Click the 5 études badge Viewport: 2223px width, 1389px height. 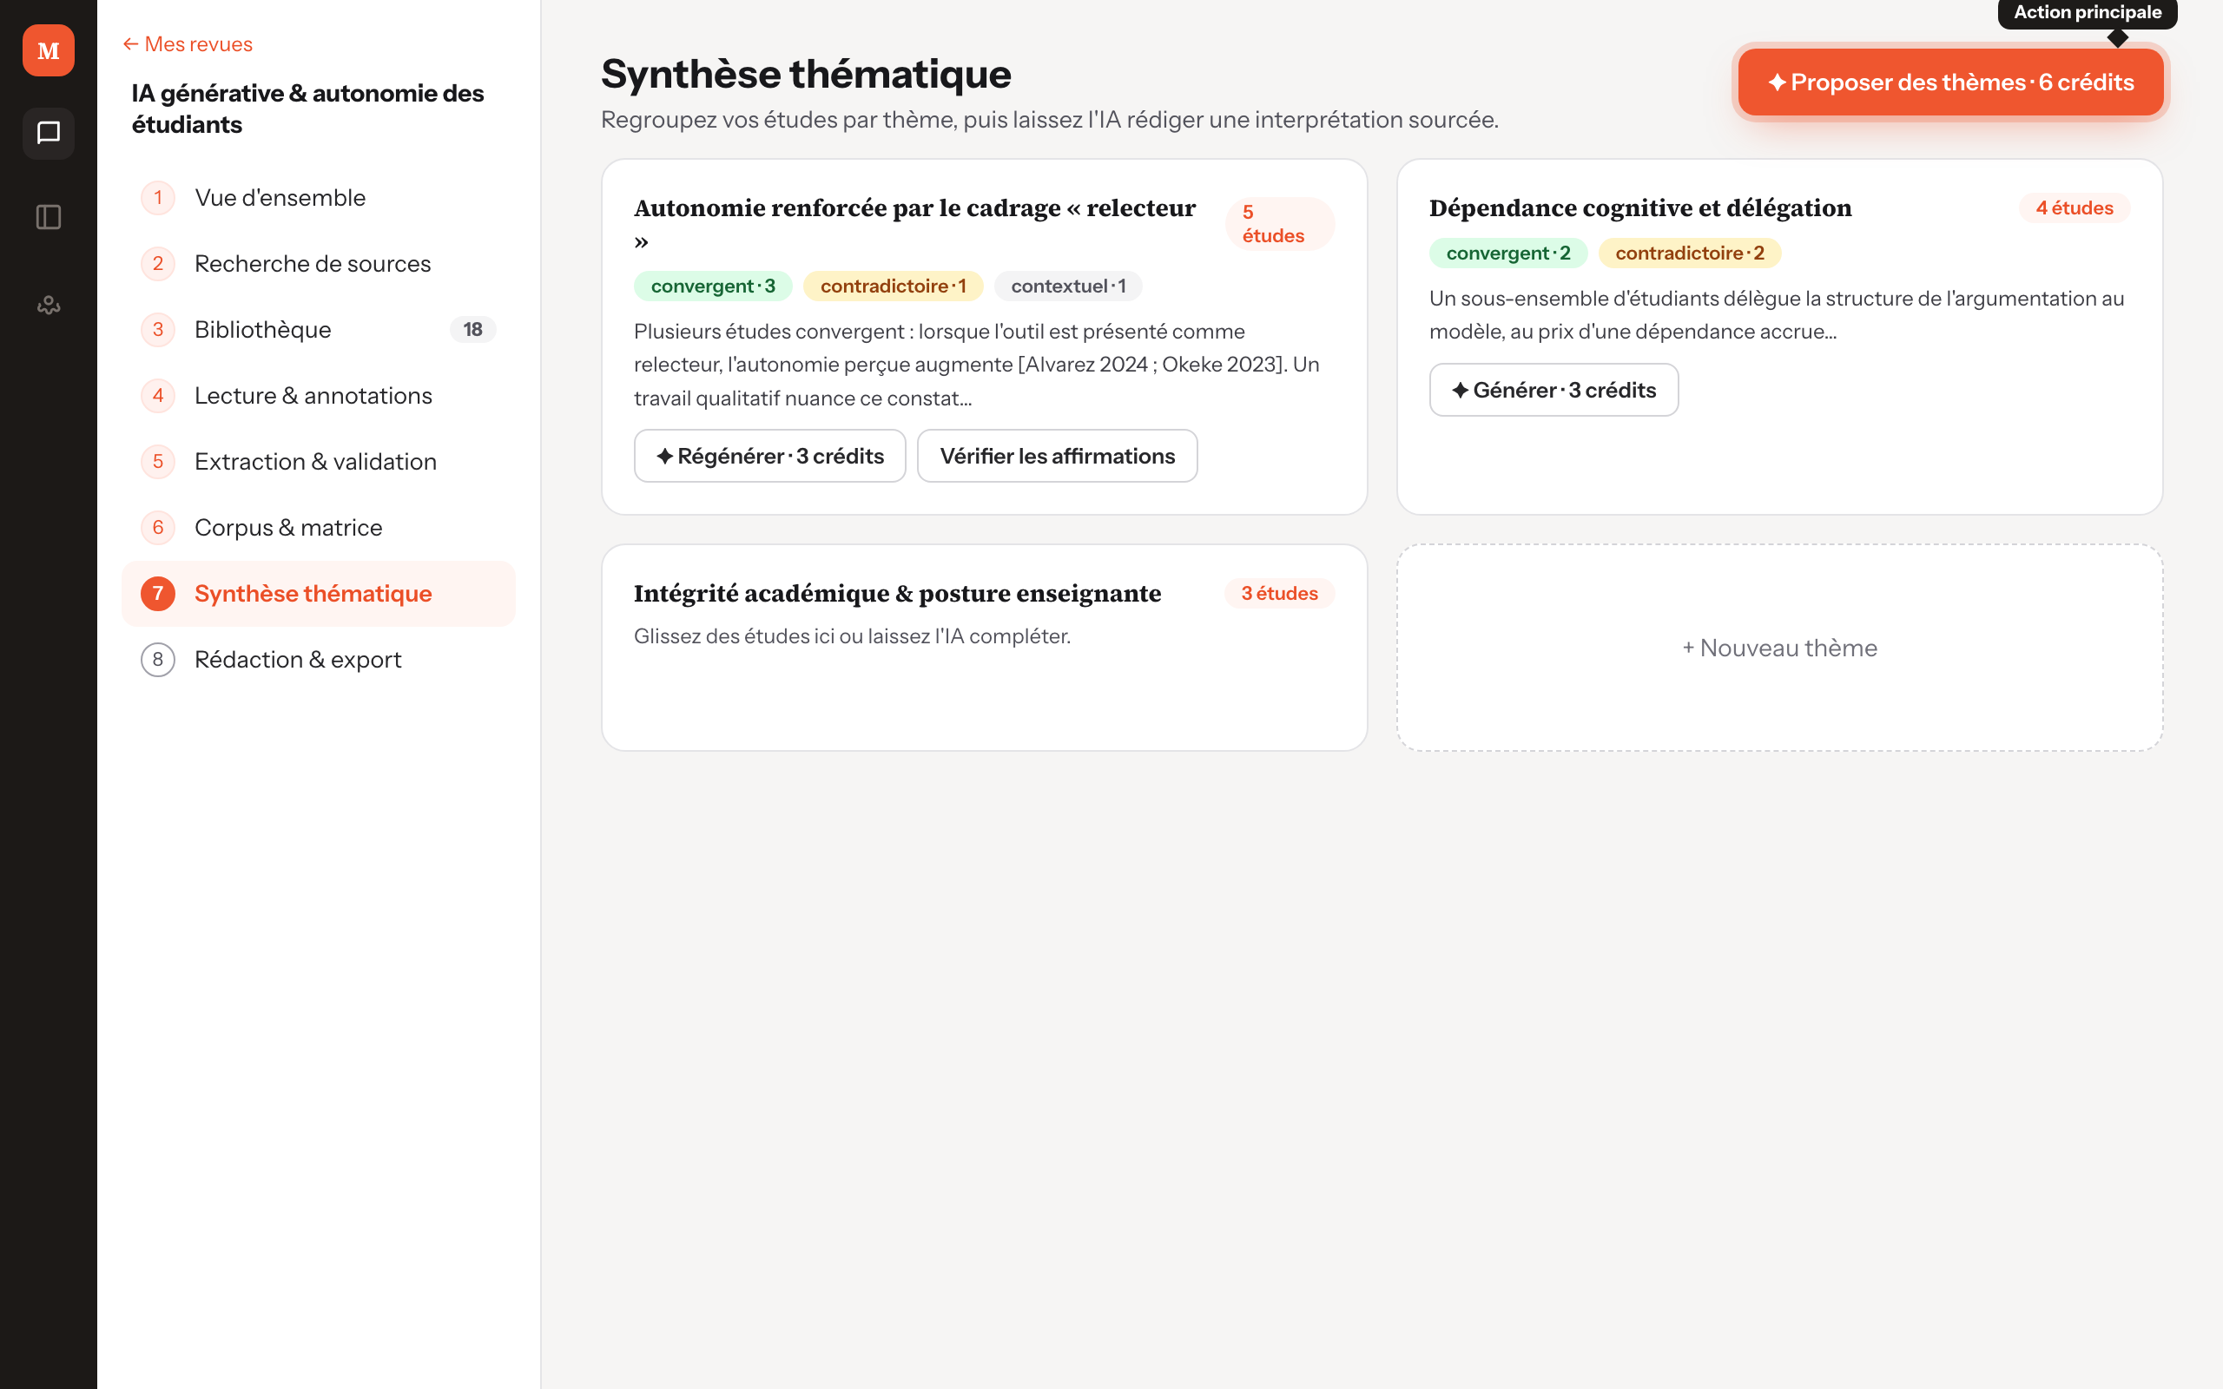coord(1280,224)
